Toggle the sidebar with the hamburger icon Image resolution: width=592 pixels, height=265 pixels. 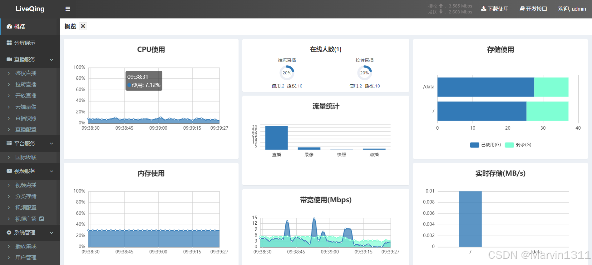[x=68, y=9]
